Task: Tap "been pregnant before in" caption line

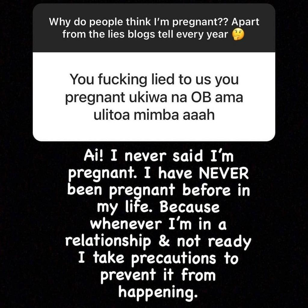Action: (x=159, y=191)
